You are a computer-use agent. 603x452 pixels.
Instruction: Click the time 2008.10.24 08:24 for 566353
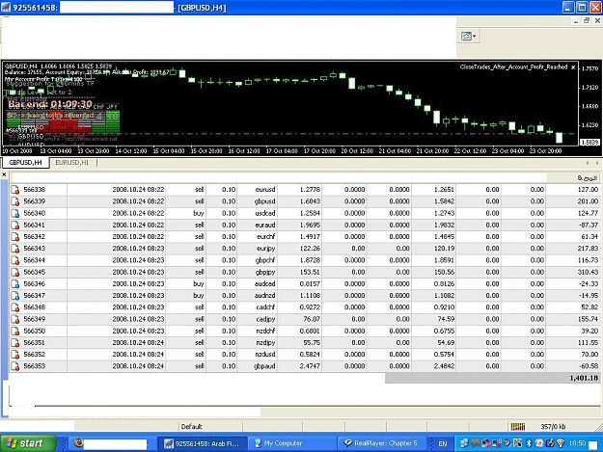[x=138, y=366]
